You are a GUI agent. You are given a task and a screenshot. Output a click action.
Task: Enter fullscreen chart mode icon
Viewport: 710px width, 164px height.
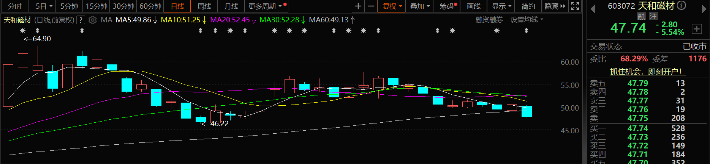click(575, 6)
